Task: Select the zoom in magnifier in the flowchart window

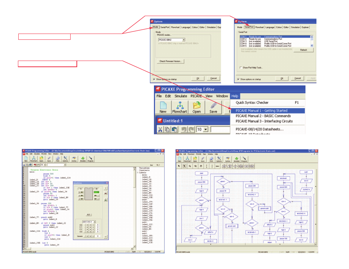Action: [190, 166]
